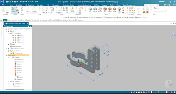Toggle visibility of Dimensions node
Image resolution: width=176 pixels, height=94 pixels.
pyautogui.click(x=11, y=33)
